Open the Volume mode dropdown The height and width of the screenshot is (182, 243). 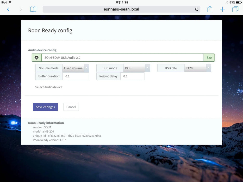(x=76, y=68)
